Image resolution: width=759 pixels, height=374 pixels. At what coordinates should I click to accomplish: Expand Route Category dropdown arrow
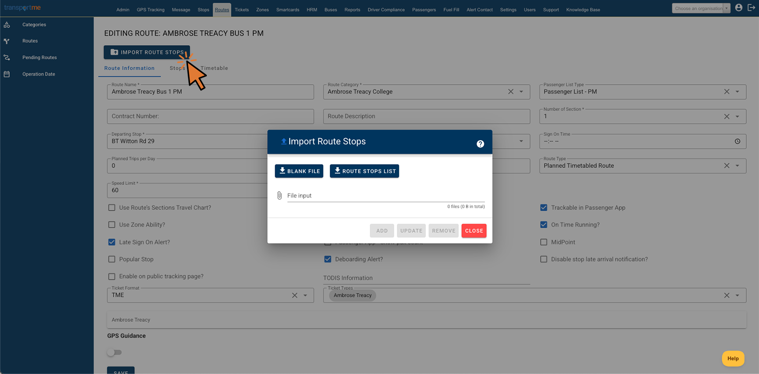pos(521,92)
